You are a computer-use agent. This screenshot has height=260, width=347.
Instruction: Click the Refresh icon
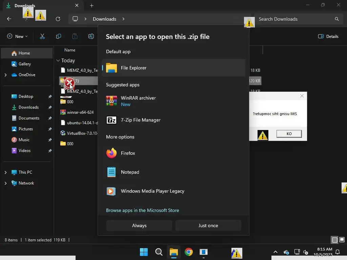click(x=58, y=19)
